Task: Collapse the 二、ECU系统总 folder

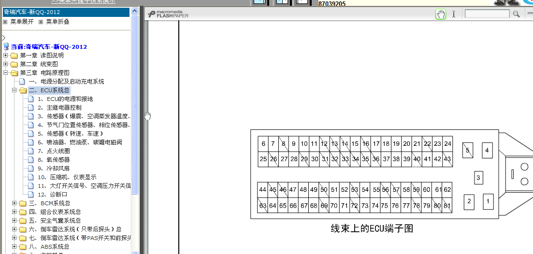Action: coord(14,90)
